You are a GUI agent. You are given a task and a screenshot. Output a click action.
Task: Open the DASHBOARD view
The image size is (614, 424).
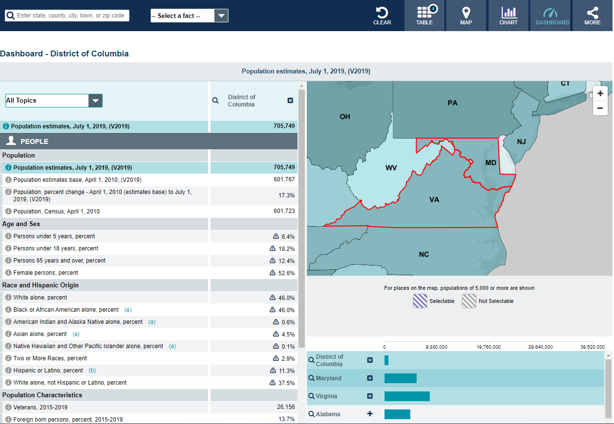pyautogui.click(x=551, y=16)
